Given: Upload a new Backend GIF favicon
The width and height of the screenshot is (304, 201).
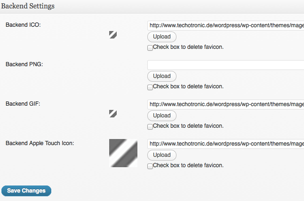Looking at the screenshot, I should tap(162, 116).
